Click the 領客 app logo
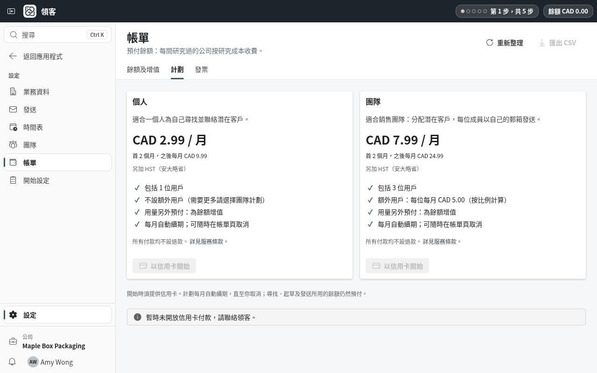Image resolution: width=597 pixels, height=373 pixels. pos(30,11)
